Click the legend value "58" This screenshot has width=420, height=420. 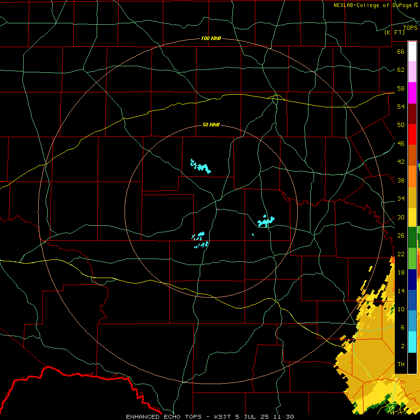pyautogui.click(x=401, y=88)
